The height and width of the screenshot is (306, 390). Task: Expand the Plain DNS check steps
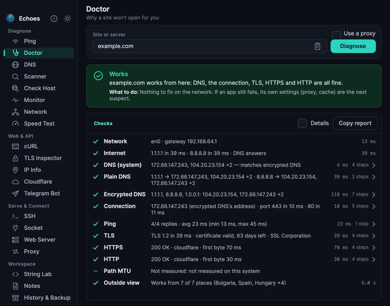point(374,177)
